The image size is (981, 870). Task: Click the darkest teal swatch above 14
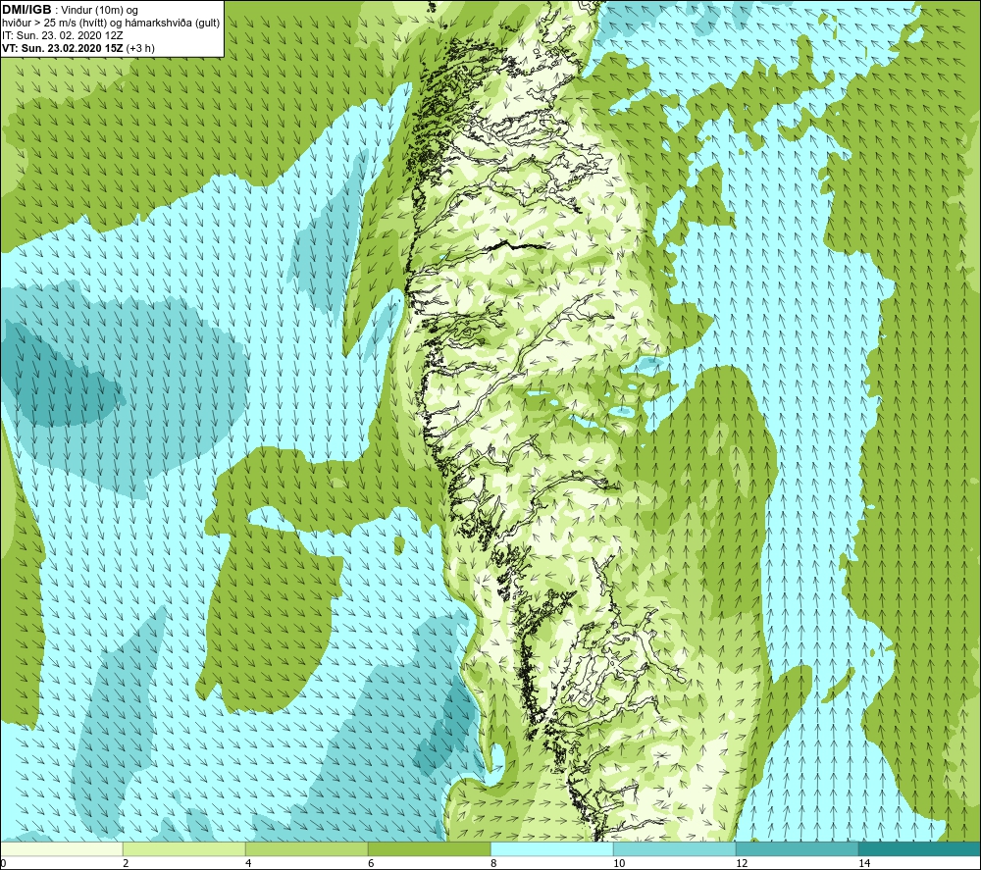coord(919,848)
